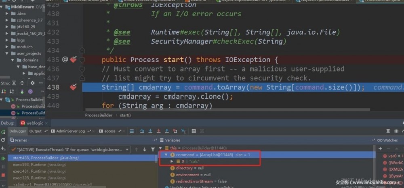Click Sort by Visibility in Structure panel
Image resolution: width=404 pixels, height=188 pixels.
[4, 91]
